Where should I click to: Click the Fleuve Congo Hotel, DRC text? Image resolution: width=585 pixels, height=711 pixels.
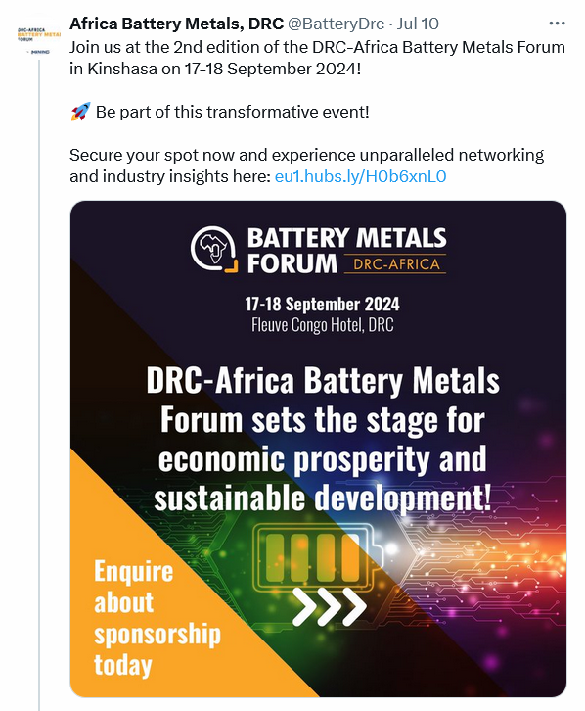click(323, 325)
